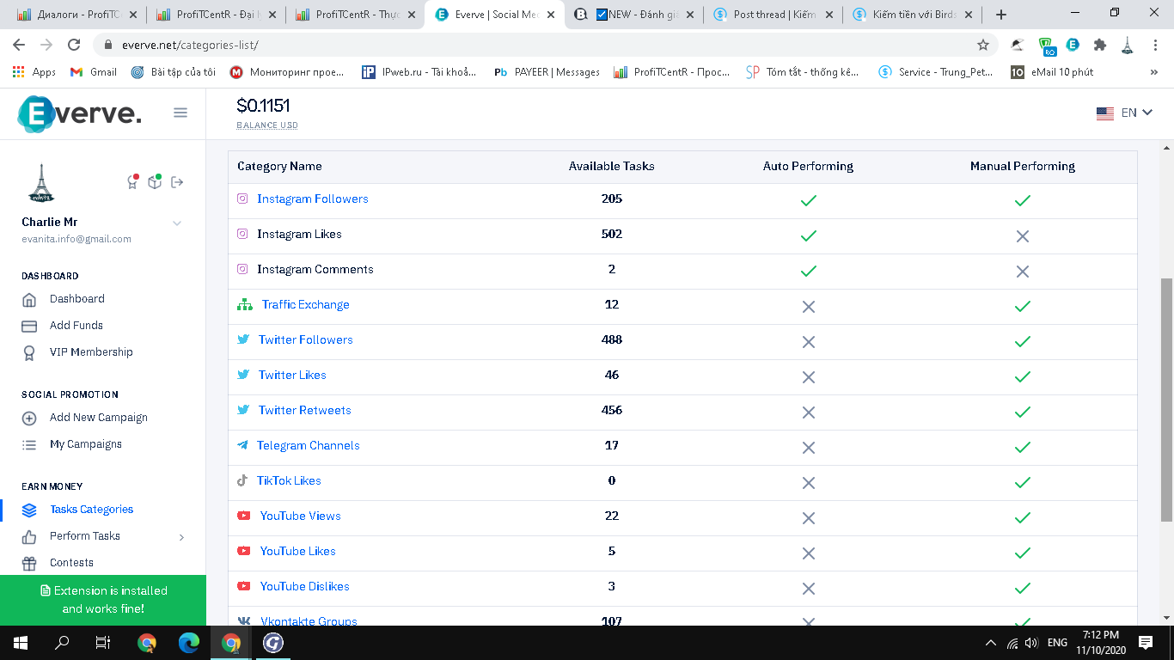Screen dimensions: 1174x660
Task: Click the Telegram icon beside Telegram Channels
Action: point(242,445)
